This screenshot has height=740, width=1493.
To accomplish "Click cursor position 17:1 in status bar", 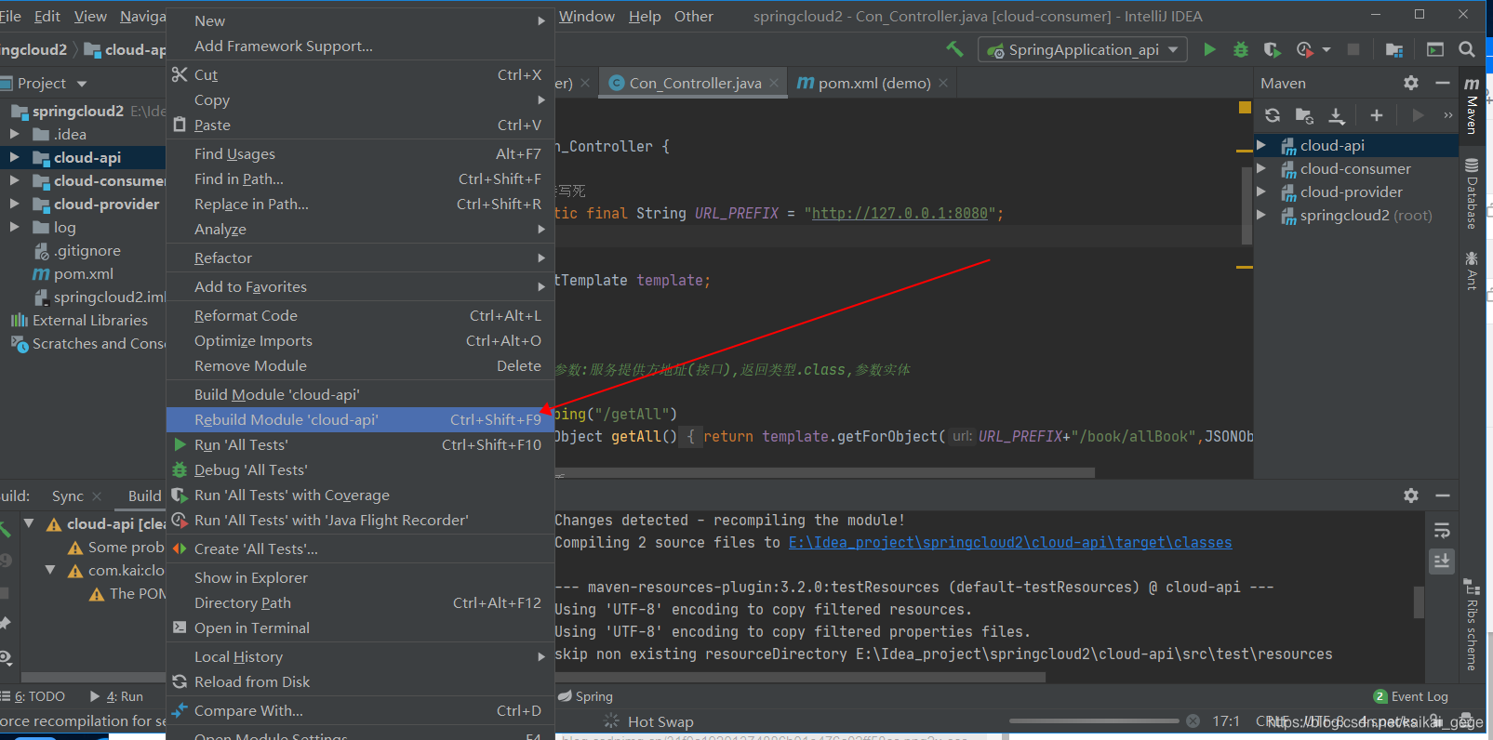I will click(1226, 720).
